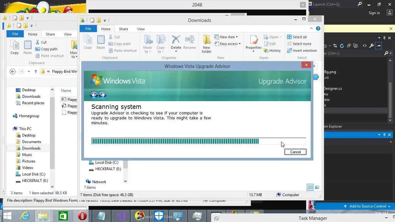Viewport: 395px width, 222px height.
Task: Click Back arrow in Flappy Bird Explorer window
Action: (12, 72)
